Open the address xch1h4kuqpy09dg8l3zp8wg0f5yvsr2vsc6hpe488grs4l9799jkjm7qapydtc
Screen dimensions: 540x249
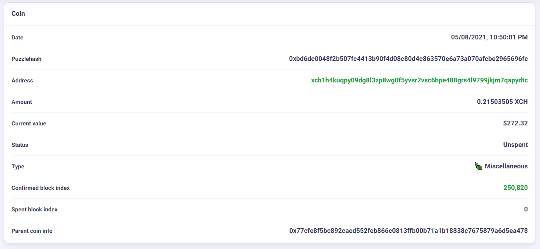point(419,80)
